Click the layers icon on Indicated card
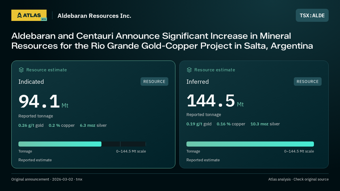 click(x=21, y=70)
